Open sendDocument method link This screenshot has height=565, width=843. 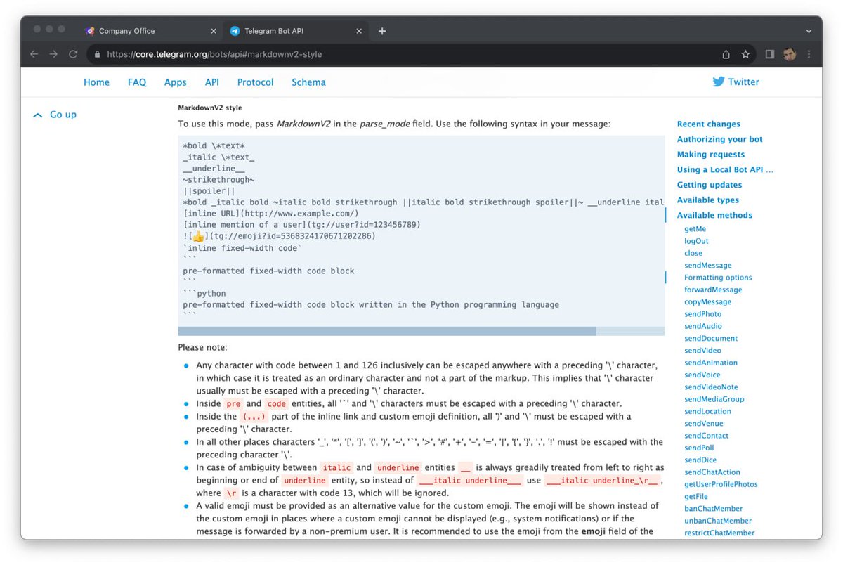click(712, 339)
